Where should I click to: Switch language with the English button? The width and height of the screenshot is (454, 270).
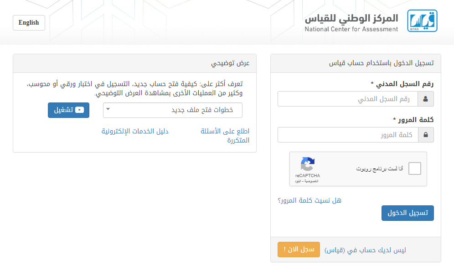29,23
